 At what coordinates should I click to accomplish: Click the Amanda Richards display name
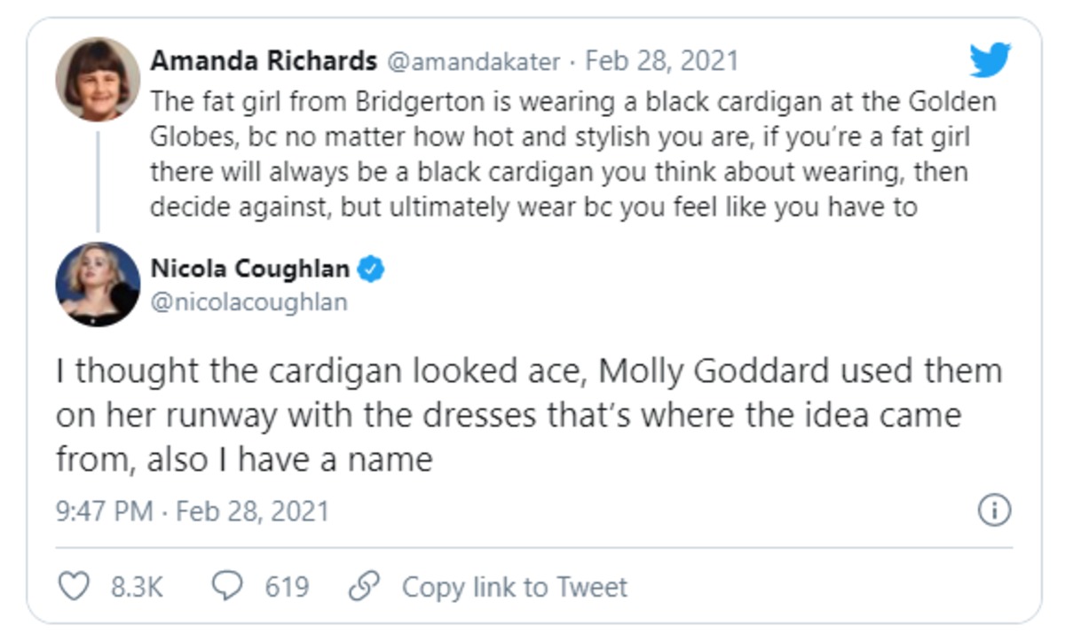coord(264,61)
